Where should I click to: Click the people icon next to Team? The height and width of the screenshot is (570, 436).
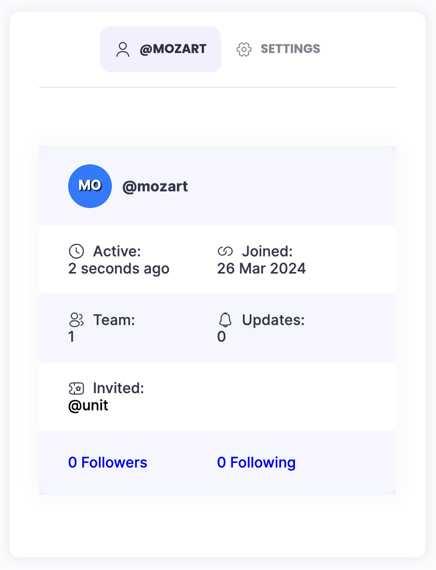76,320
